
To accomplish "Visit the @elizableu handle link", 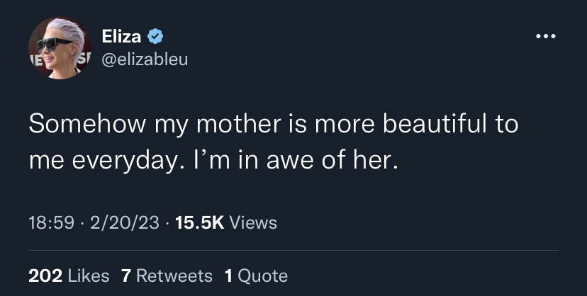I will click(145, 59).
